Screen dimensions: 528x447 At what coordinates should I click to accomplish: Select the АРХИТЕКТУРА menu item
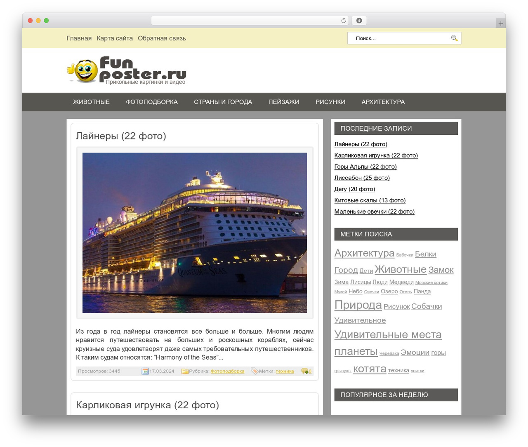(x=383, y=102)
